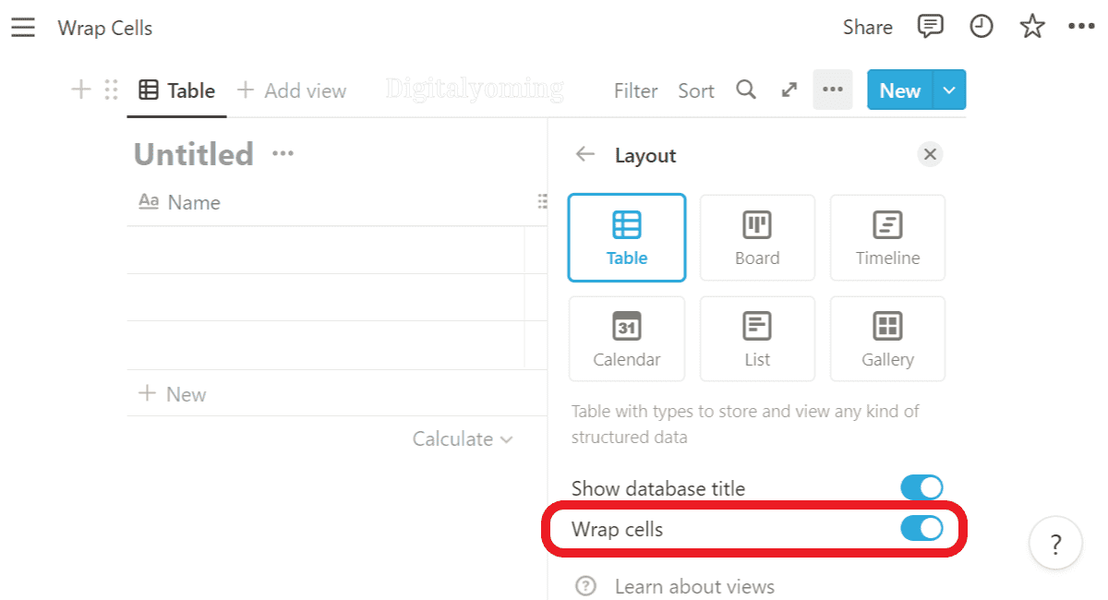
Task: Open Learn about views link
Action: [693, 586]
